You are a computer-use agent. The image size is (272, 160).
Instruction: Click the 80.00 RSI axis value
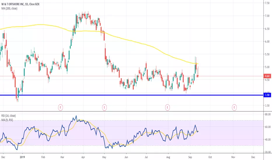(x=268, y=114)
